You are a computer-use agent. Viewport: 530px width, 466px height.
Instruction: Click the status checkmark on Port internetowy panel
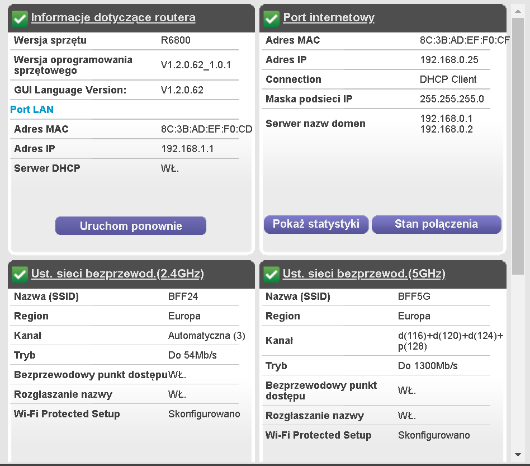point(271,18)
